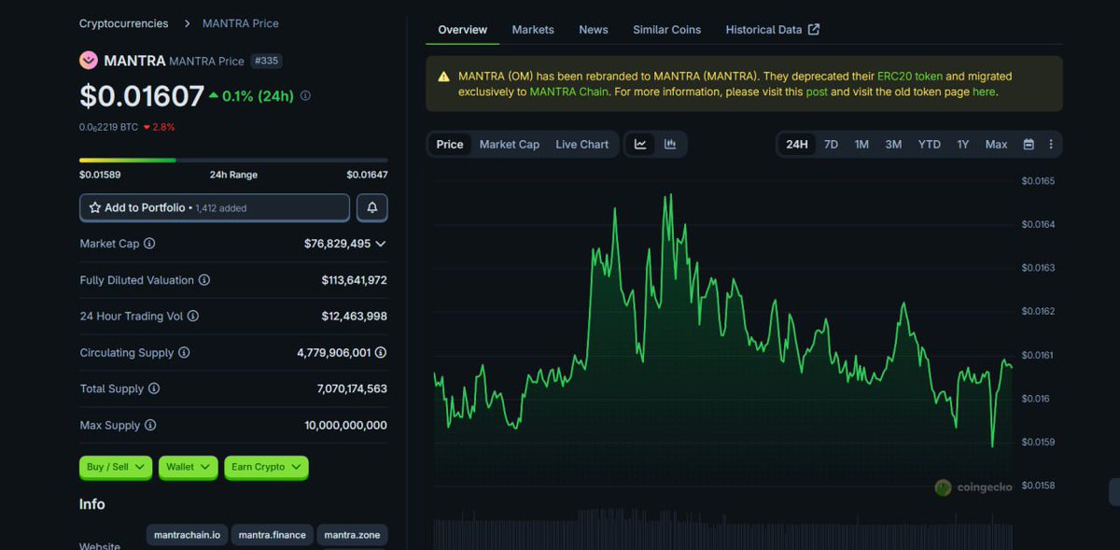Open Max Supply info icon
1120x550 pixels.
click(150, 425)
